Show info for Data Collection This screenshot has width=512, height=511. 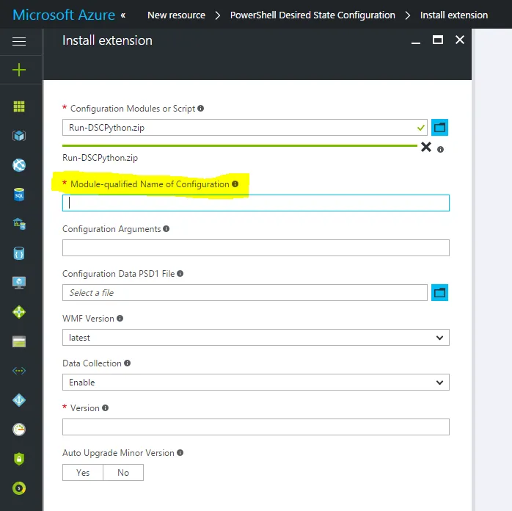[128, 363]
